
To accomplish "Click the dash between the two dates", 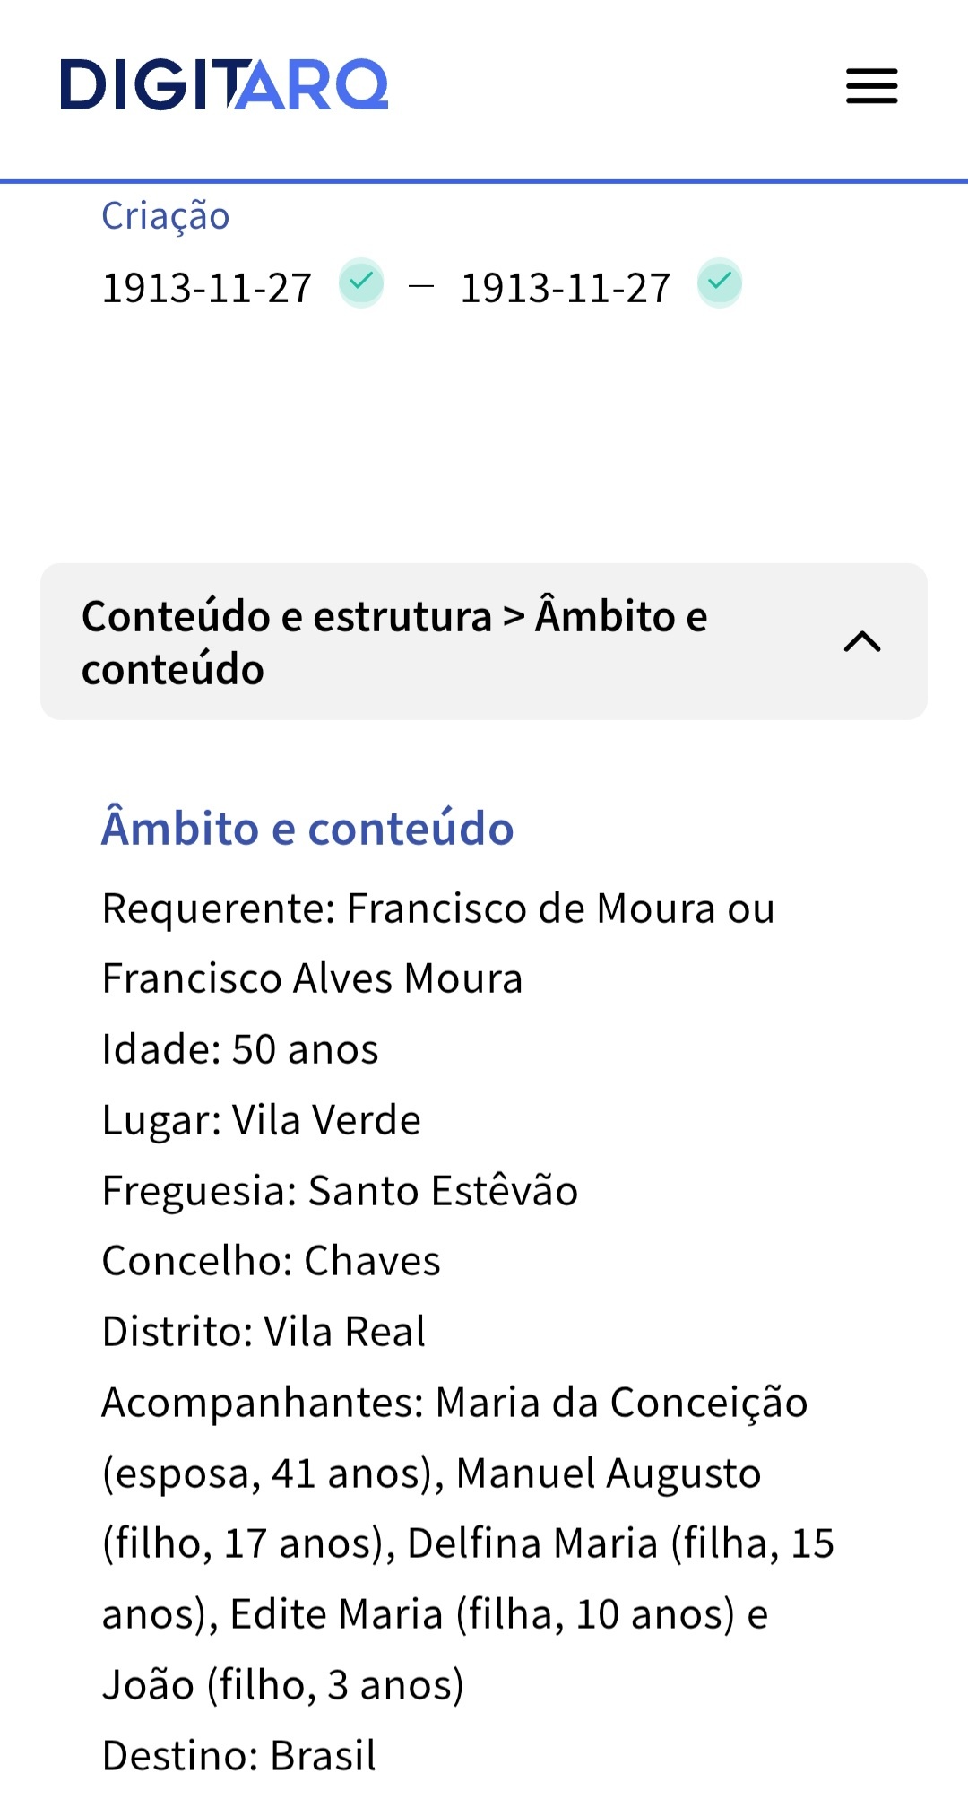I will 421,287.
